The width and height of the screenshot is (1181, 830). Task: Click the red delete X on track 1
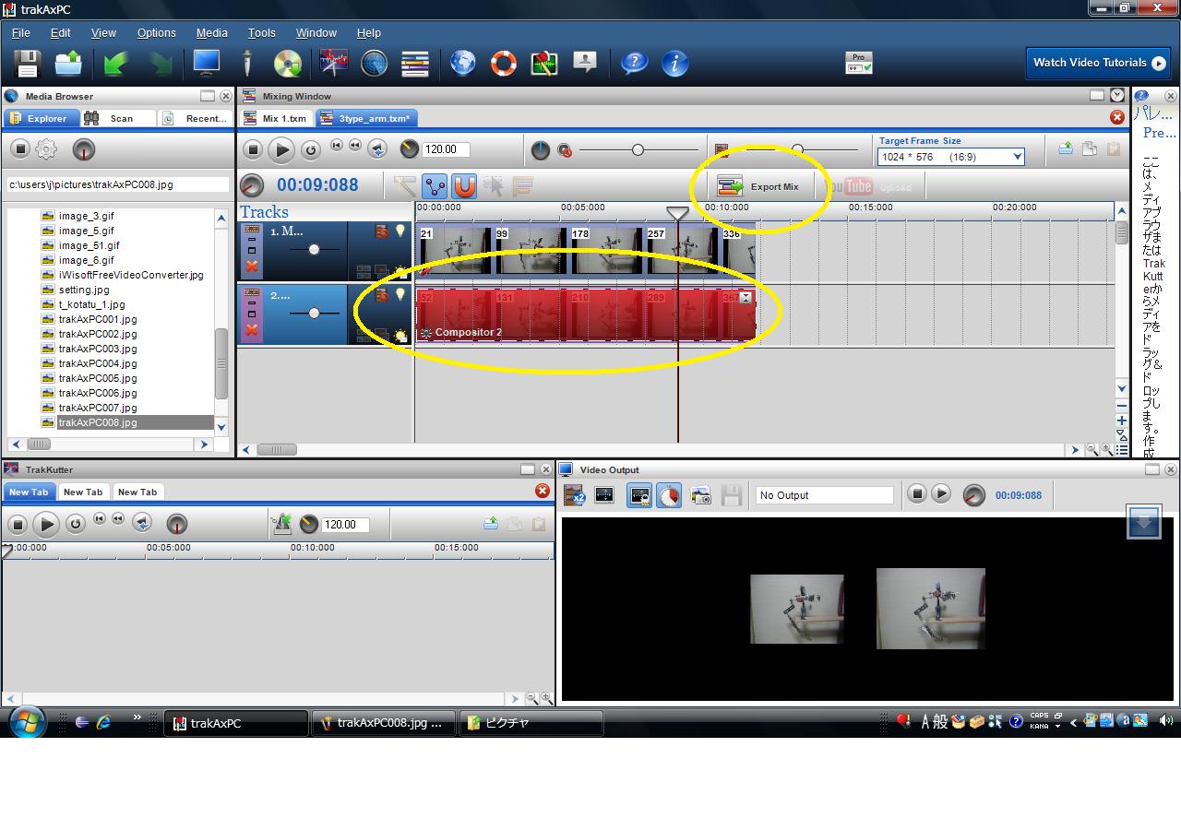coord(251,267)
